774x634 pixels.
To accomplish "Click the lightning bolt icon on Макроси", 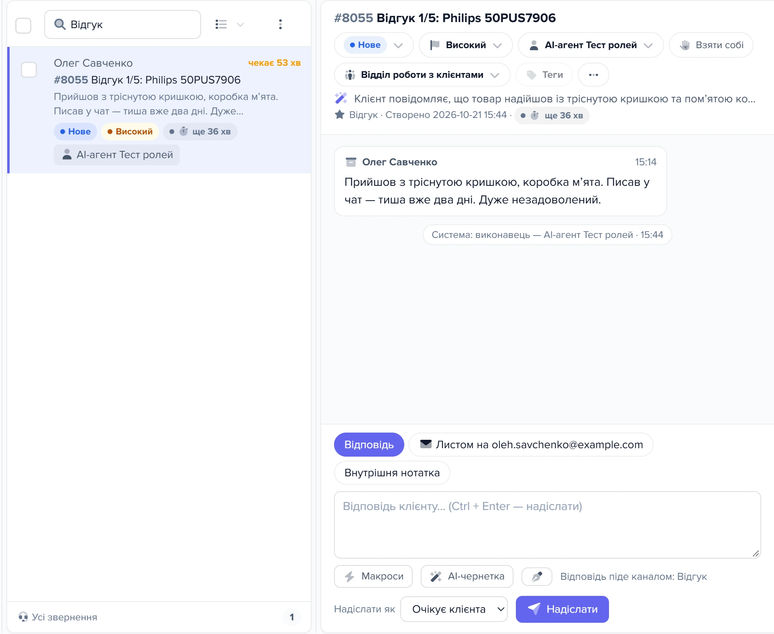I will [x=350, y=577].
